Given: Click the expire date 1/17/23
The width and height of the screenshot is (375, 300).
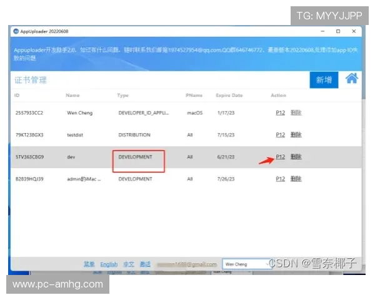Looking at the screenshot, I should click(226, 113).
